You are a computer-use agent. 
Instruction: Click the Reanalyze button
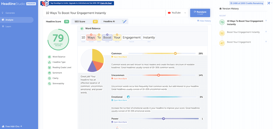click(200, 13)
